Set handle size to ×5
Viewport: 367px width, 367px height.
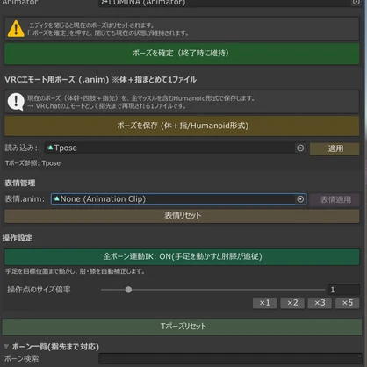click(x=348, y=303)
